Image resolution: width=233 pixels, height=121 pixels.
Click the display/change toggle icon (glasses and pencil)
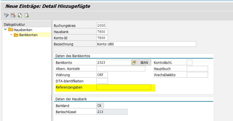(x=6, y=15)
